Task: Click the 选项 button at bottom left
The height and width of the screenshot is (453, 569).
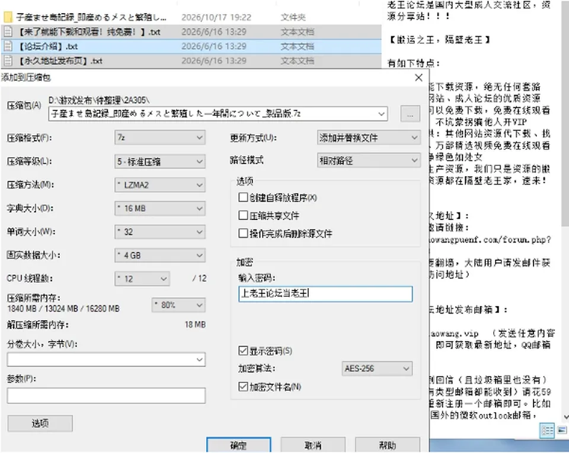Action: point(40,423)
